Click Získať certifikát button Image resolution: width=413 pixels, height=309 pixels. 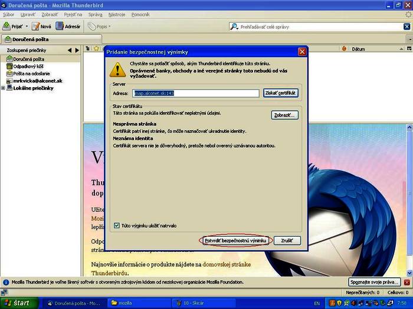(x=280, y=93)
